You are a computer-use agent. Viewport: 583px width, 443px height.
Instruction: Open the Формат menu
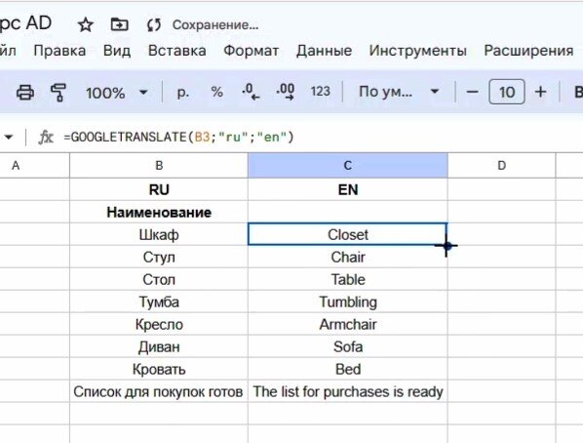click(251, 51)
